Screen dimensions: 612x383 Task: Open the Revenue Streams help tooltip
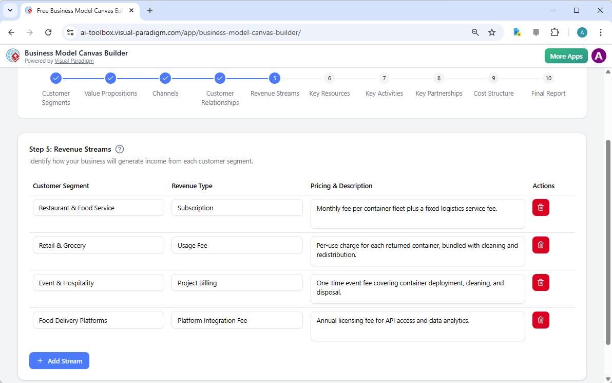click(x=119, y=149)
